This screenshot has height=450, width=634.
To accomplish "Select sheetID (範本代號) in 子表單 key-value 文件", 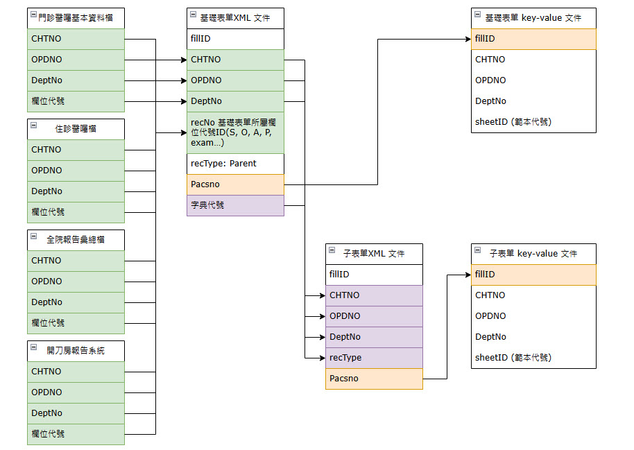I will [x=533, y=358].
